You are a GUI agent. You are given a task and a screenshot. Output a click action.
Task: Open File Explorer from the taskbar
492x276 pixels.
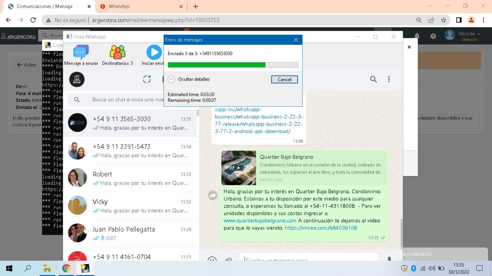coord(47,269)
